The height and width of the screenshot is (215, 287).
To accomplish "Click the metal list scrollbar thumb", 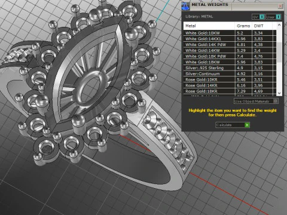I will (x=279, y=52).
